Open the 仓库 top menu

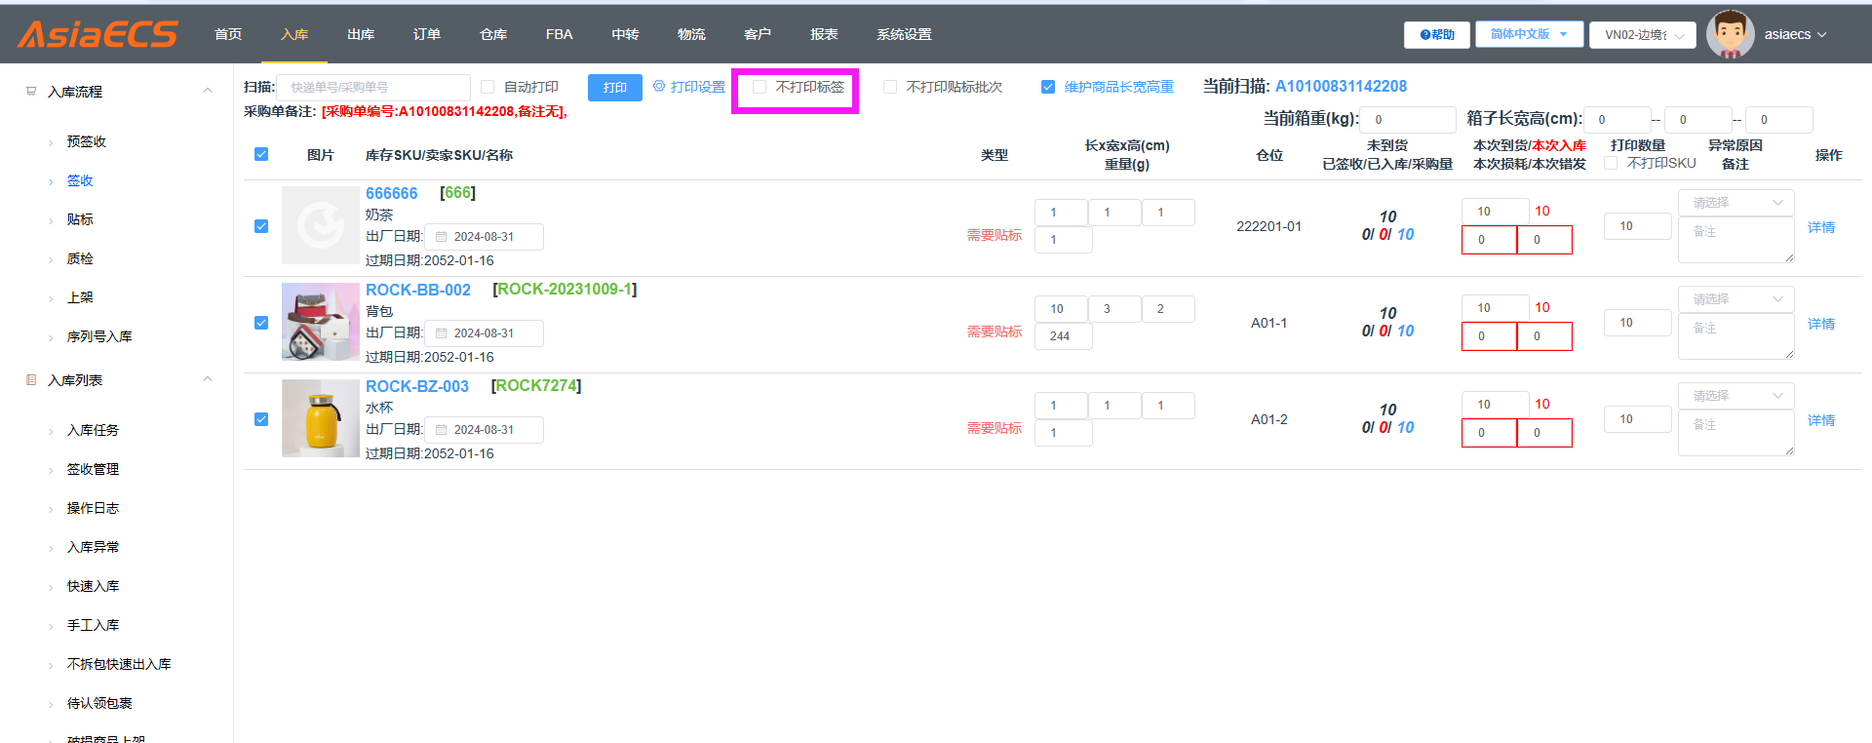pos(493,34)
